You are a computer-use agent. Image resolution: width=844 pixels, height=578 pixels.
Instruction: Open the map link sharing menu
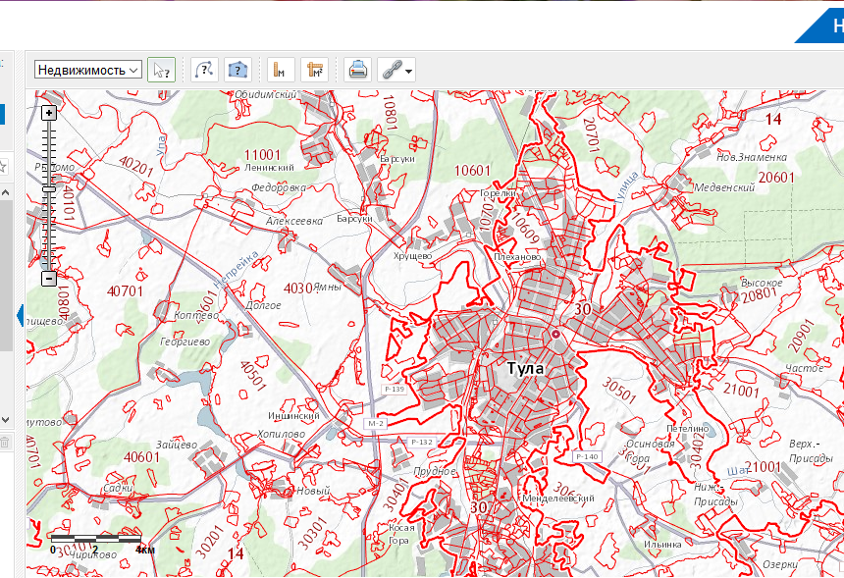pos(396,70)
